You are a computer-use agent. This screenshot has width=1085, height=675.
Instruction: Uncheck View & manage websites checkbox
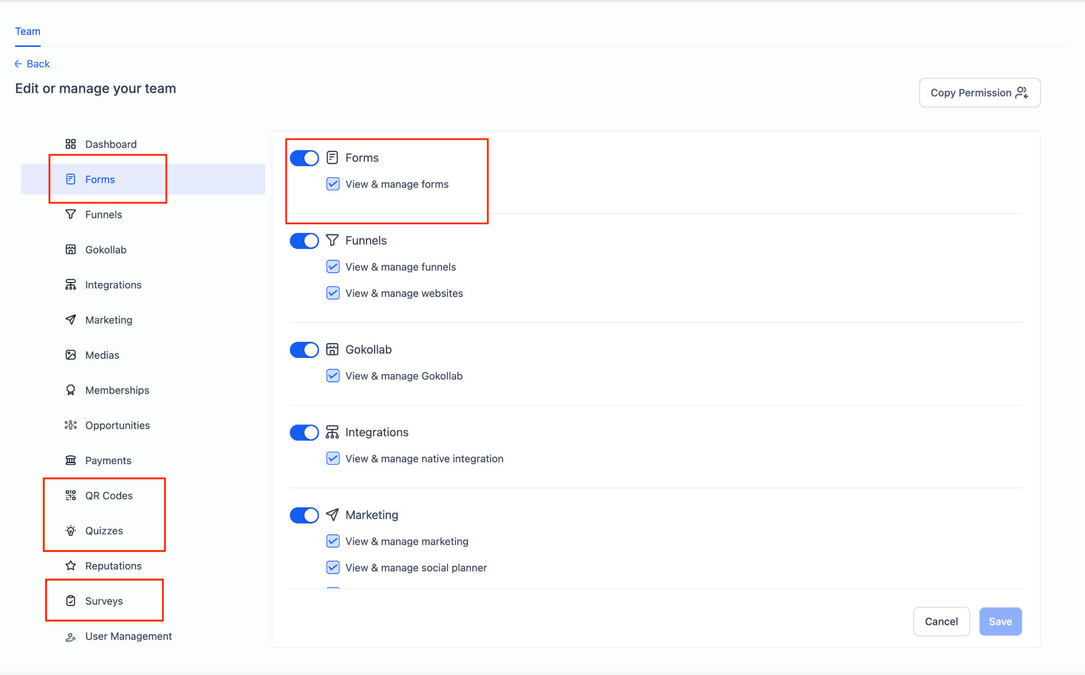333,293
